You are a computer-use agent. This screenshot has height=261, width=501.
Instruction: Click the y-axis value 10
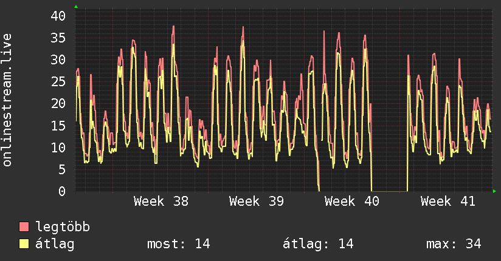58,147
